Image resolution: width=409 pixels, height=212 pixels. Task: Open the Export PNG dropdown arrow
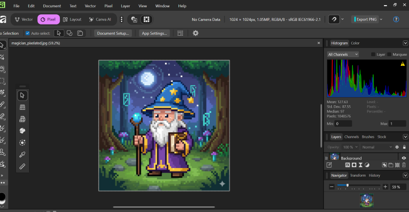pos(381,19)
